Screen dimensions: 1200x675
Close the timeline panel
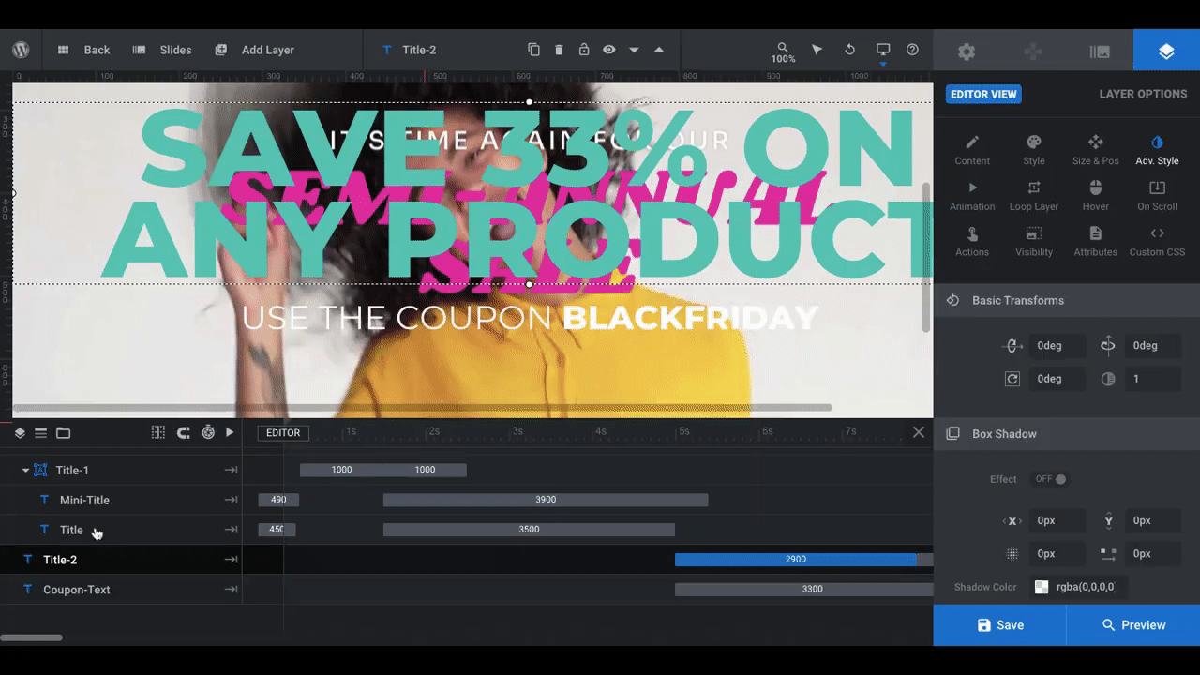click(x=919, y=432)
